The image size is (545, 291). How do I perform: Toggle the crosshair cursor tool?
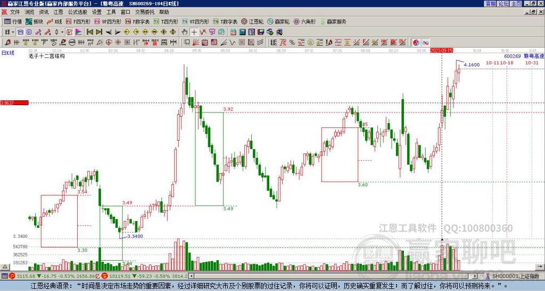(194, 32)
